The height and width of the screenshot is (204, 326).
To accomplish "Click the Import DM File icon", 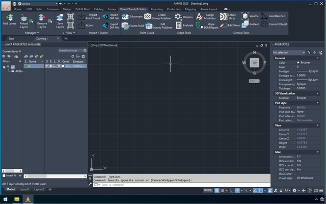I will coord(105,17).
